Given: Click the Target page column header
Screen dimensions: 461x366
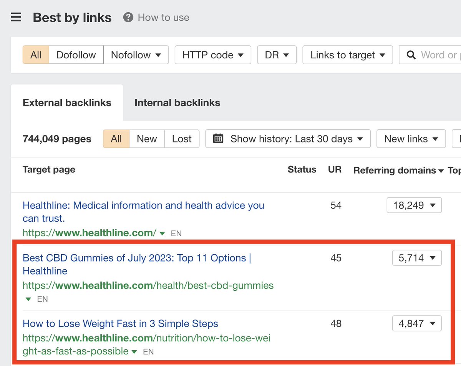Looking at the screenshot, I should click(49, 170).
